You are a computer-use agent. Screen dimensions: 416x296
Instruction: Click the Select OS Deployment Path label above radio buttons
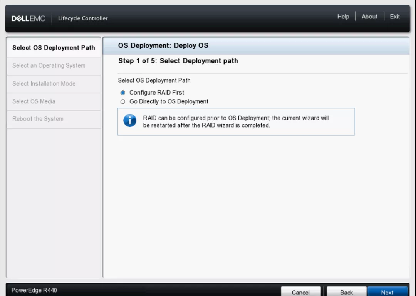pos(154,80)
